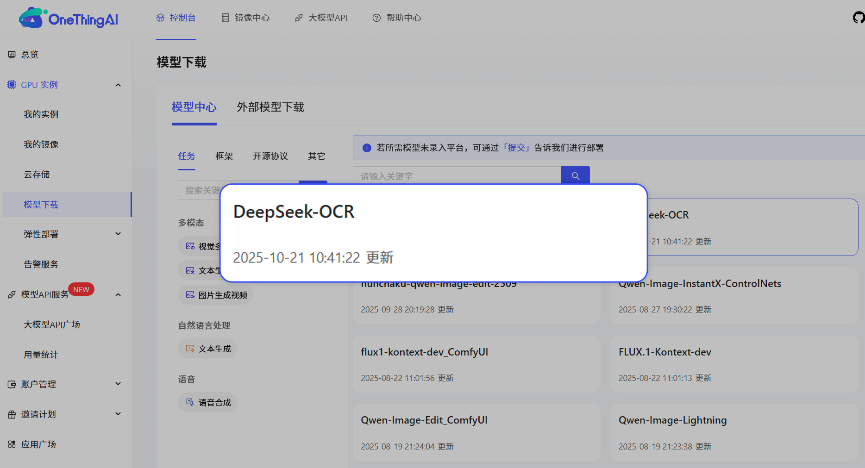Open 帮助中心 in top navigation

tap(397, 18)
